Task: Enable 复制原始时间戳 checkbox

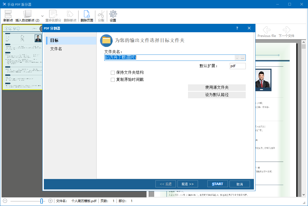Action: [113, 80]
